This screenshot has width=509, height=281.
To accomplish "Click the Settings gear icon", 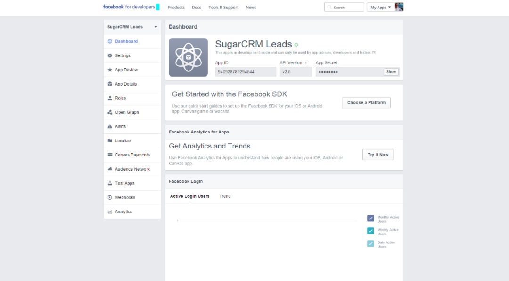I will pyautogui.click(x=110, y=55).
